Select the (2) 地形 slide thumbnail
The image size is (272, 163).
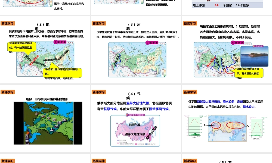[x=45, y=50]
